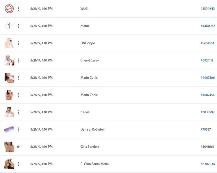The width and height of the screenshot is (217, 173).
Task: Follow the #6302234 asset link
Action: (x=207, y=164)
